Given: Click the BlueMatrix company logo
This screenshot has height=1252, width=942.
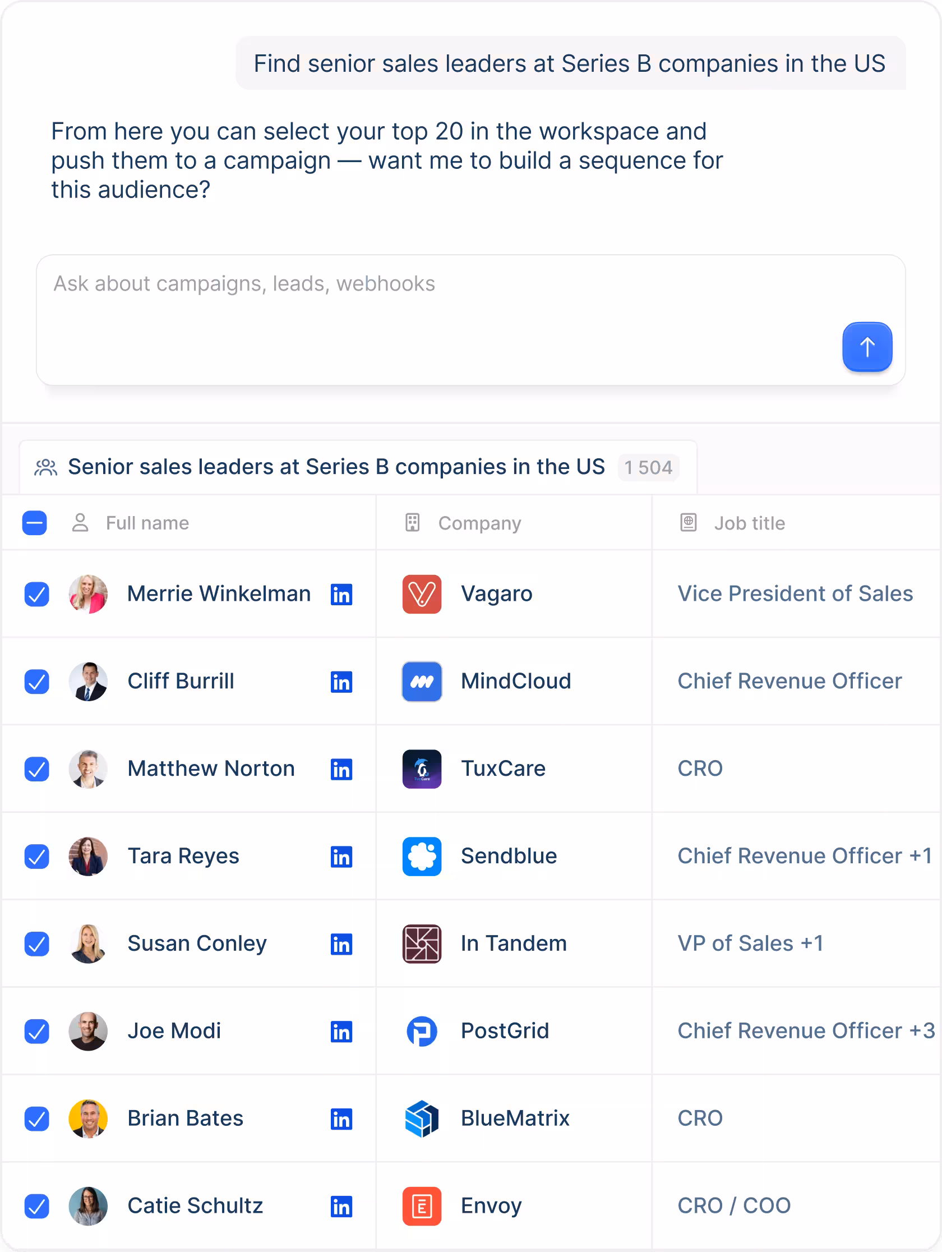Looking at the screenshot, I should coord(422,1119).
